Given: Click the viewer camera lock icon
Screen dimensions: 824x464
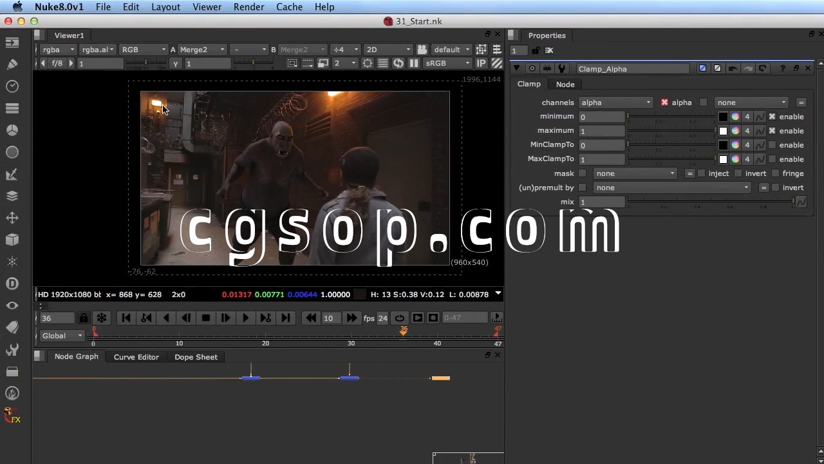Looking at the screenshot, I should point(422,50).
